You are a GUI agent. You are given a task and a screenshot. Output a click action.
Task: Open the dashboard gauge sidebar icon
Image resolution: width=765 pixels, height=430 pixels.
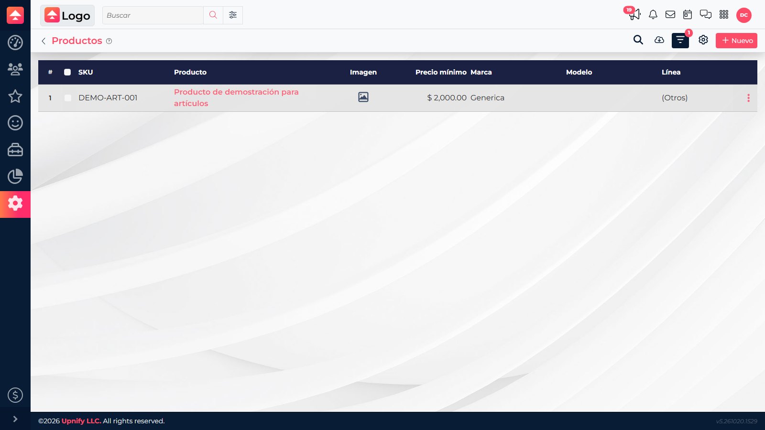click(x=15, y=43)
